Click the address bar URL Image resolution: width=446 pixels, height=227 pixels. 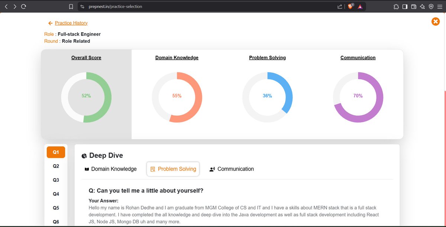point(115,6)
